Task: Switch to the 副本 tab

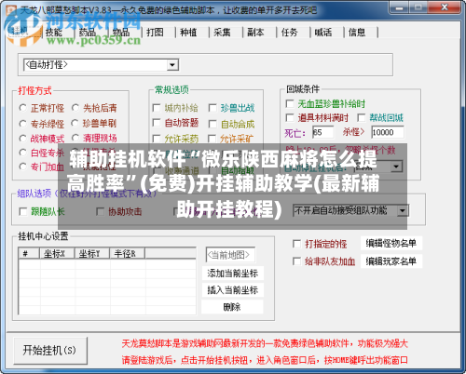Action: click(x=255, y=33)
